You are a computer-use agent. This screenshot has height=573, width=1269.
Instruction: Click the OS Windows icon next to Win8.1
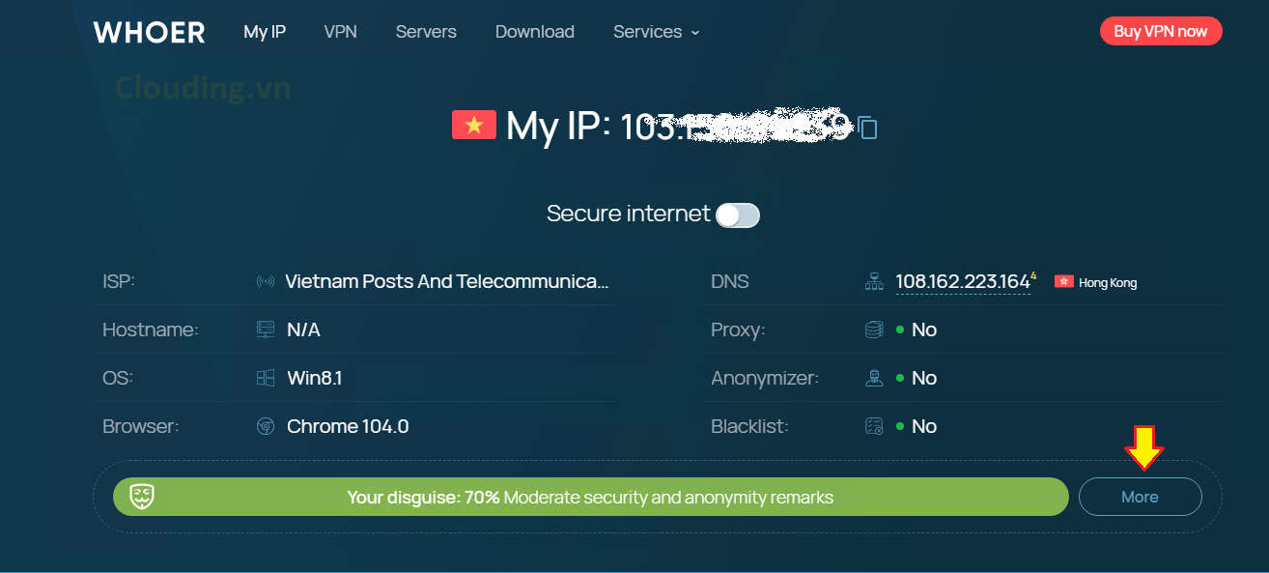(x=265, y=377)
